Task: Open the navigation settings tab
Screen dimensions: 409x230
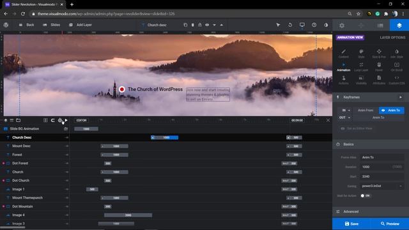Action: click(361, 26)
